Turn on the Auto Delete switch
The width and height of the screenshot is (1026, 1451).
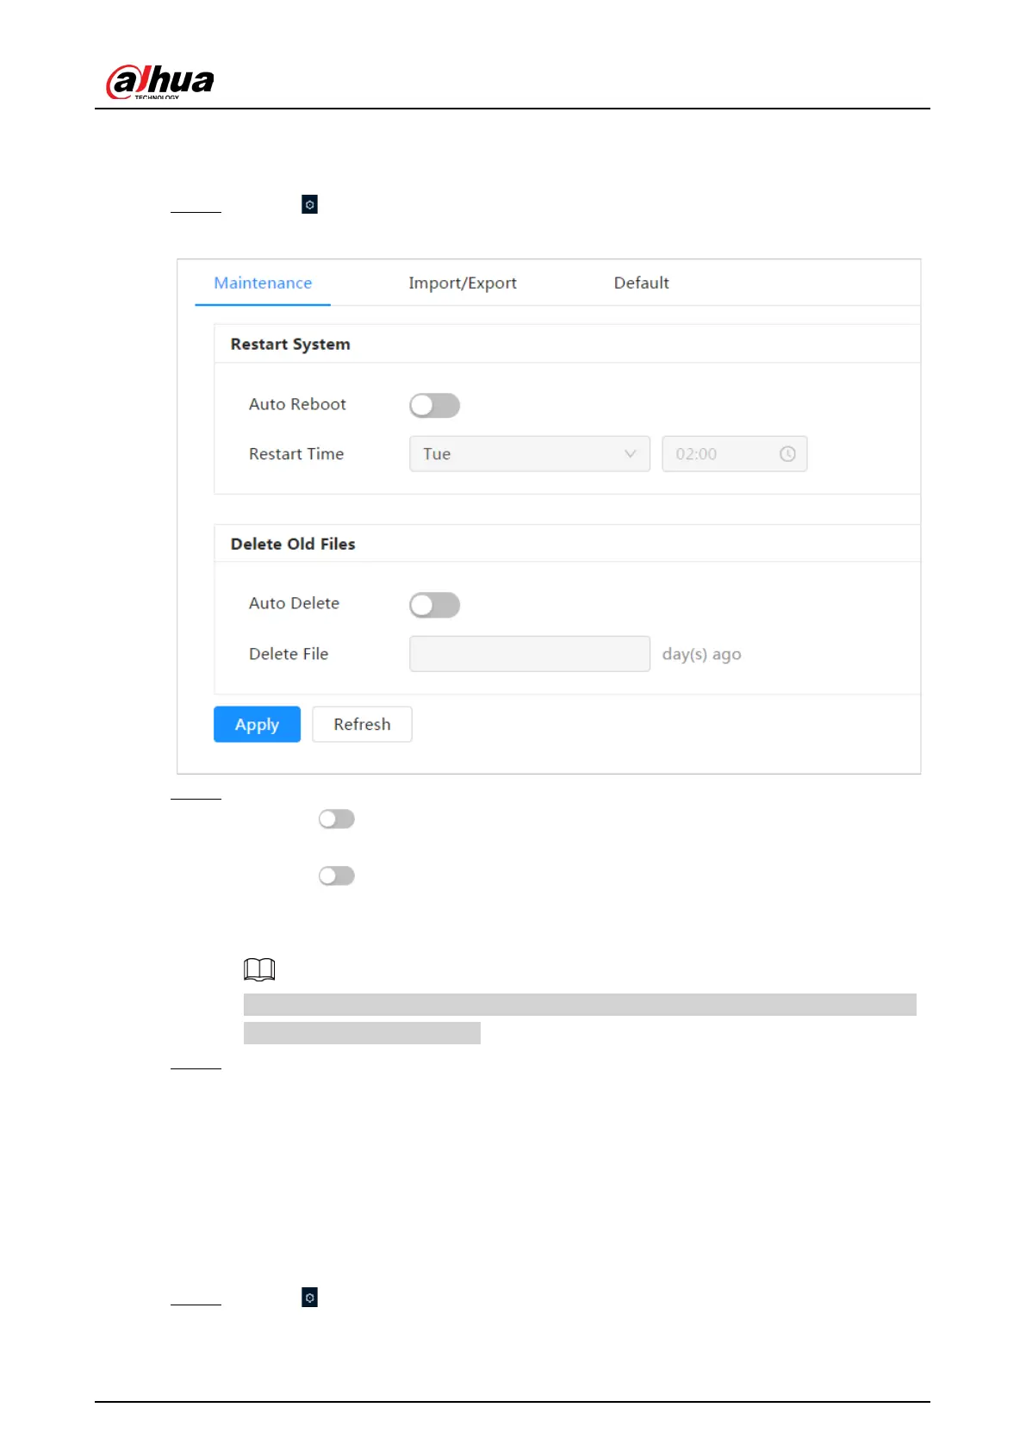434,605
